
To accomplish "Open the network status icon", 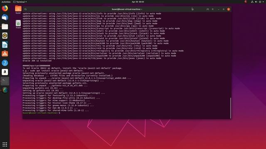I will tap(252, 2).
